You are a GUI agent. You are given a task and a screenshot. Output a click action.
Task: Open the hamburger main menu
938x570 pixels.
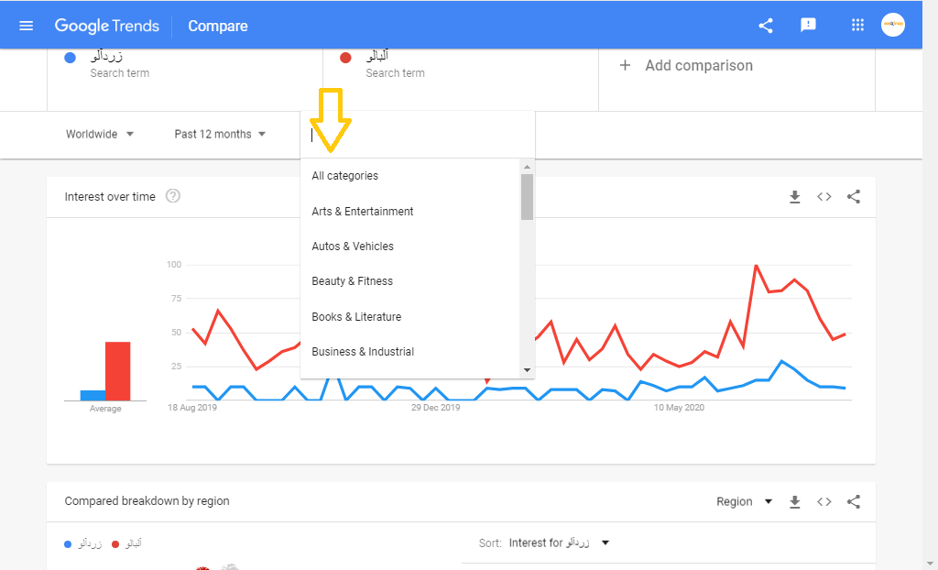pos(26,26)
